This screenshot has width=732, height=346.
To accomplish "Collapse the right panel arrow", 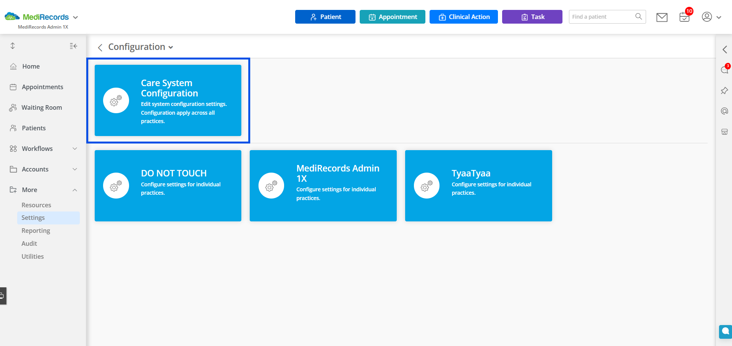I will [x=724, y=50].
